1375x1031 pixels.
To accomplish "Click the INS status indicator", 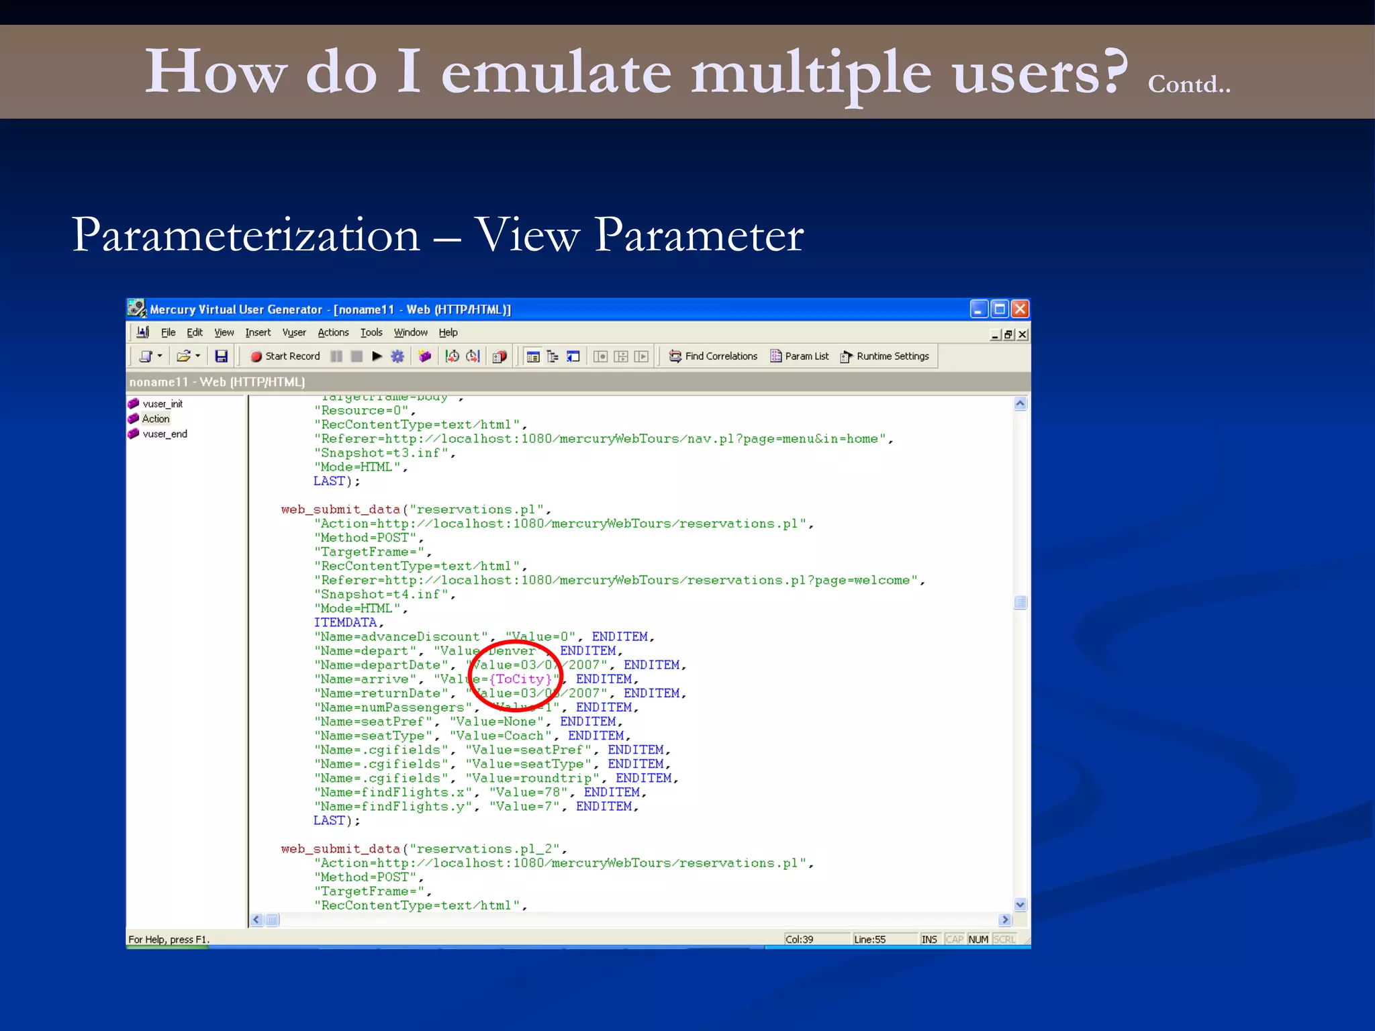I will click(929, 939).
